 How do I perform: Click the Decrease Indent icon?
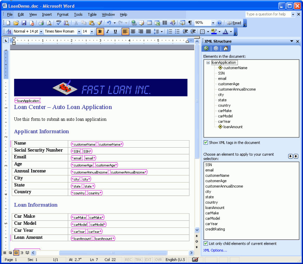click(185, 32)
